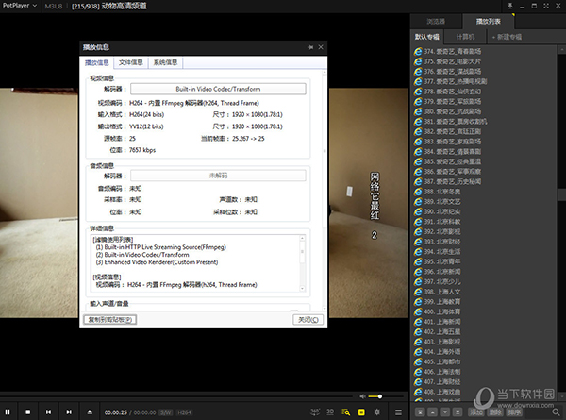Move selected playlist item down

point(445,412)
